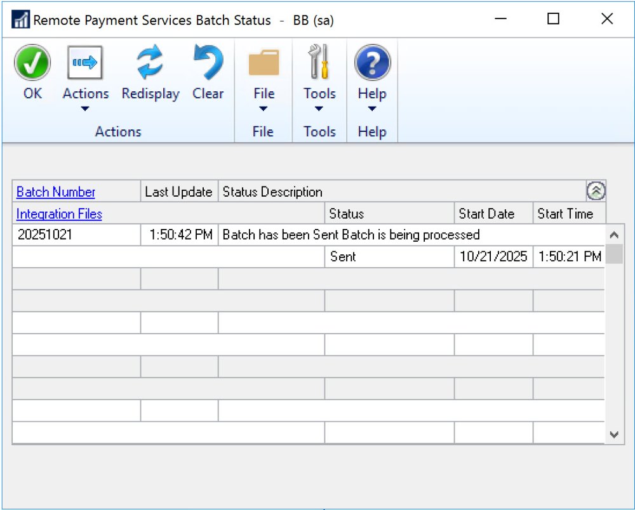Open the Integration Files link
Viewport: 635px width, 510px height.
[x=59, y=214]
